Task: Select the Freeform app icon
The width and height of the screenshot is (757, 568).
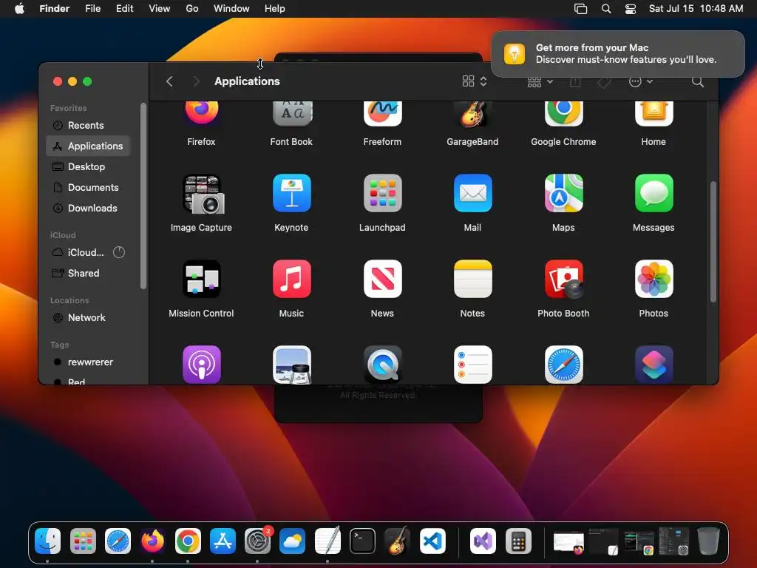Action: (382, 114)
